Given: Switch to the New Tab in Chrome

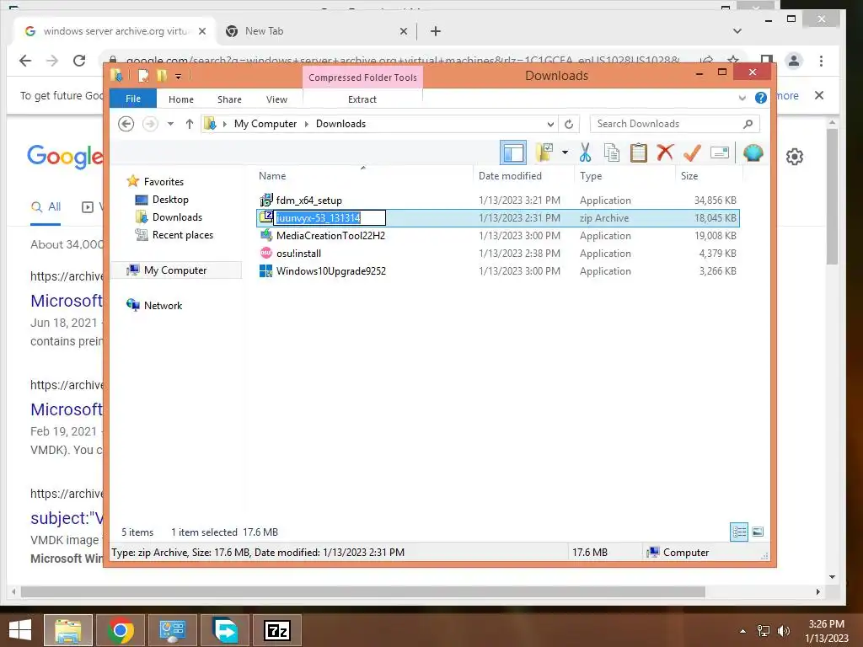Looking at the screenshot, I should click(317, 31).
